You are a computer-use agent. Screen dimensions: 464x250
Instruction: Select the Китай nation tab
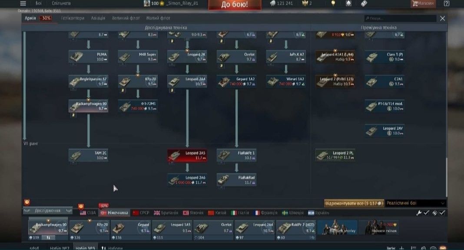tap(217, 213)
